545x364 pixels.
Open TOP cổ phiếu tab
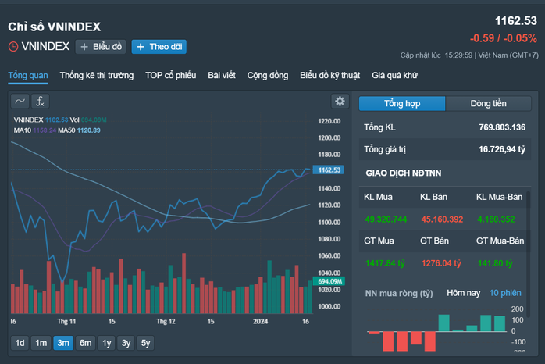click(x=171, y=76)
